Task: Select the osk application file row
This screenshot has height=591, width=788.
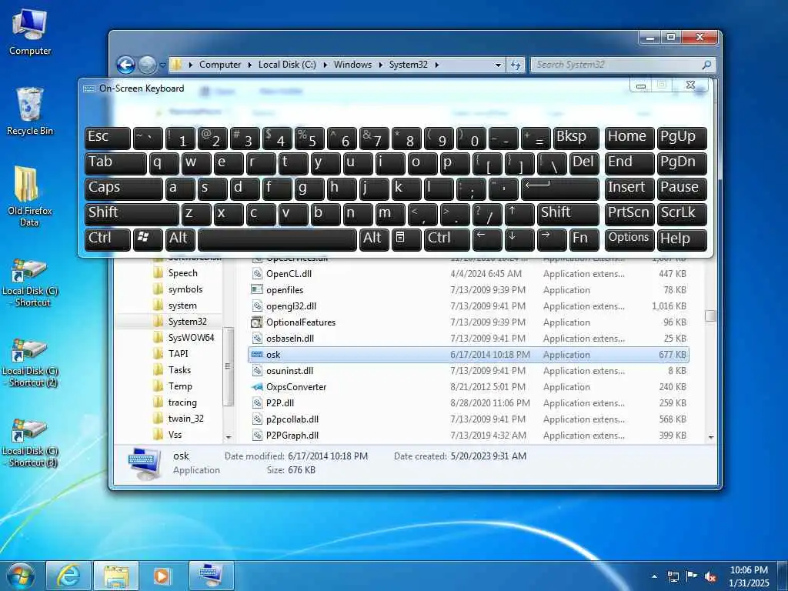Action: click(469, 355)
